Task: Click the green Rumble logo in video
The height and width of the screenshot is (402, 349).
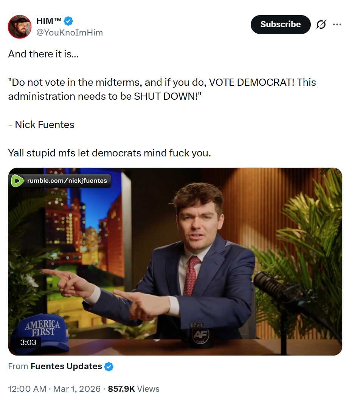Action: pyautogui.click(x=17, y=181)
